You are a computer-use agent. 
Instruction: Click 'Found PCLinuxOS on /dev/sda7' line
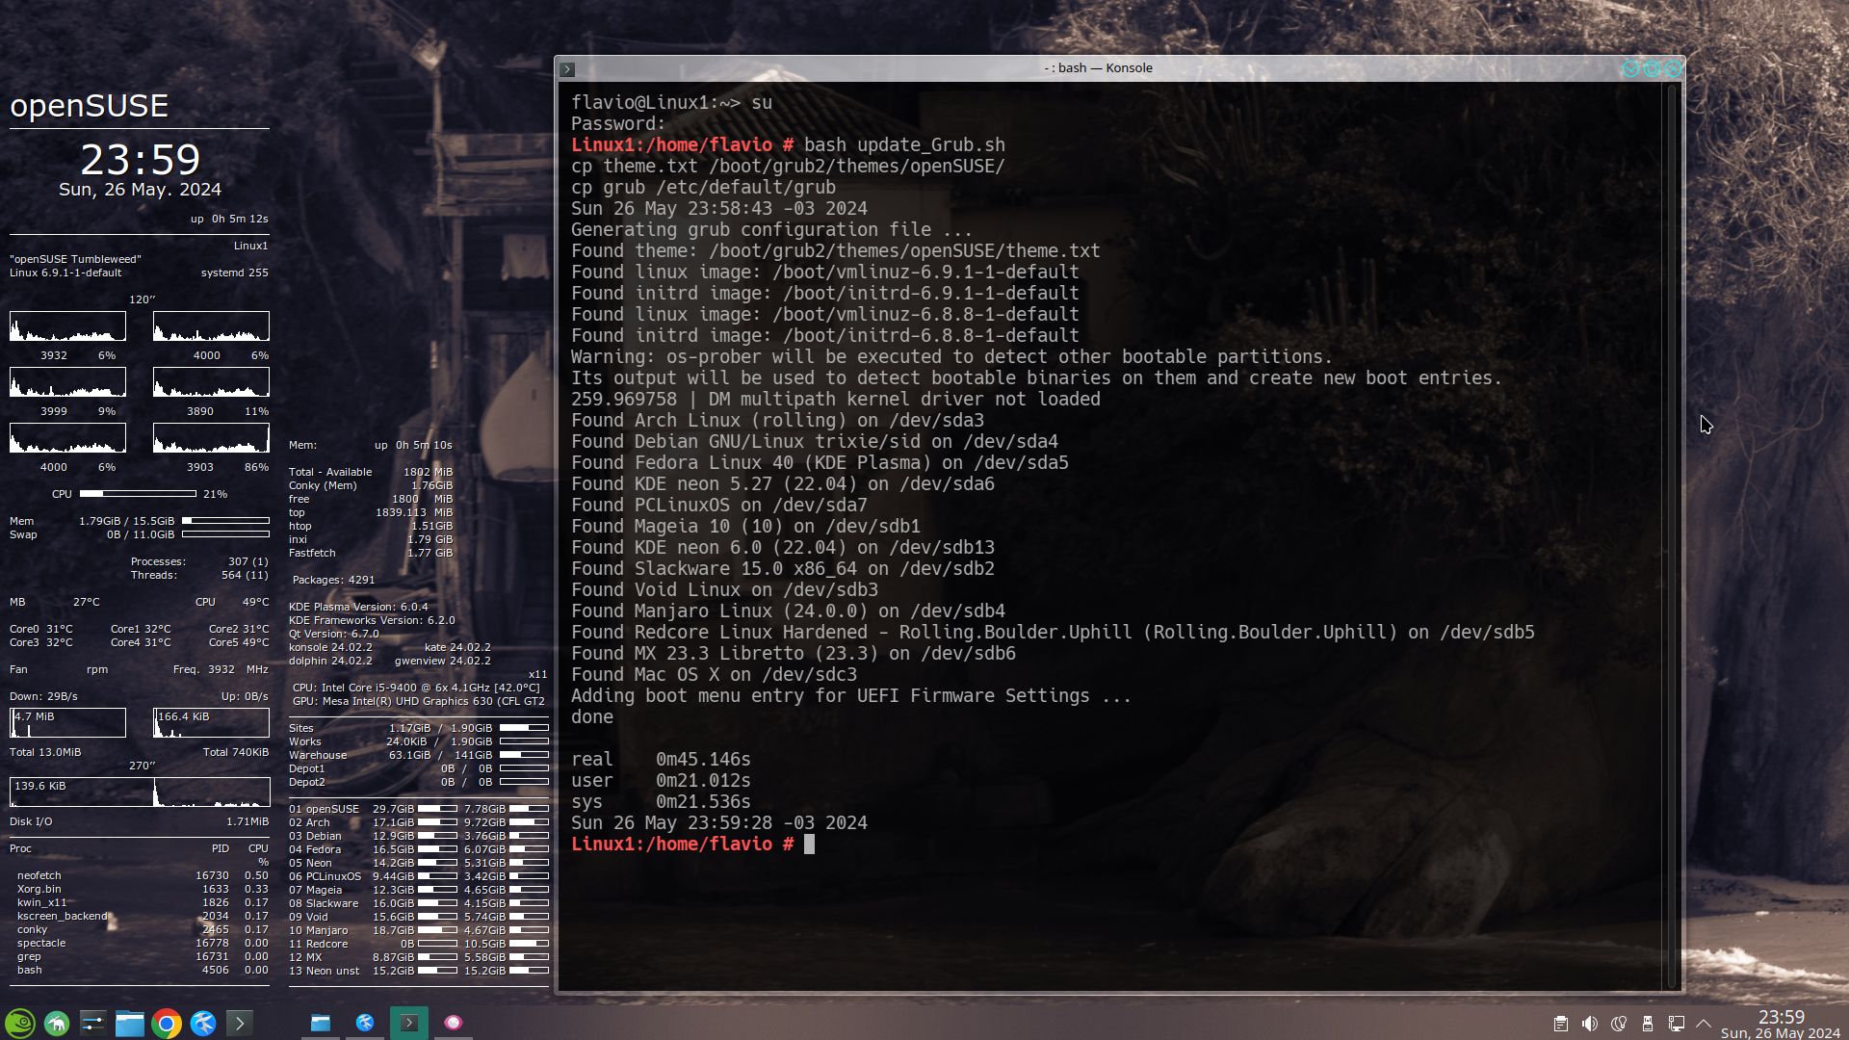[719, 506]
